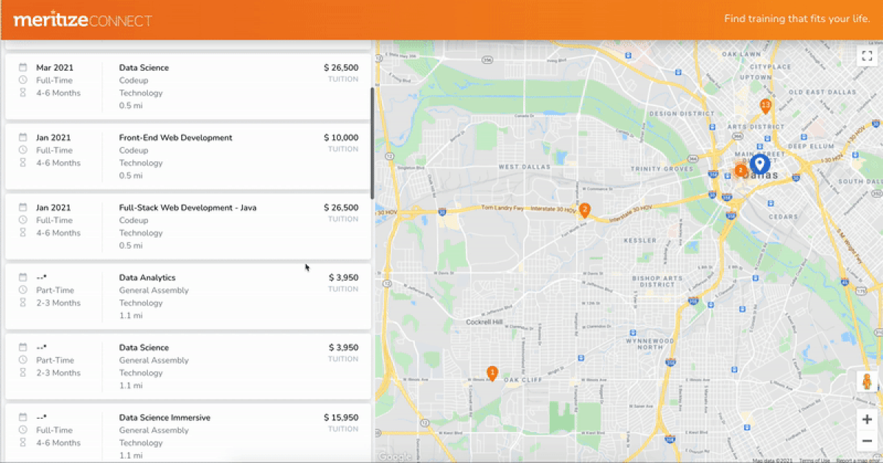Click the Mar 2021 start date
This screenshot has height=463, width=883.
[54, 68]
